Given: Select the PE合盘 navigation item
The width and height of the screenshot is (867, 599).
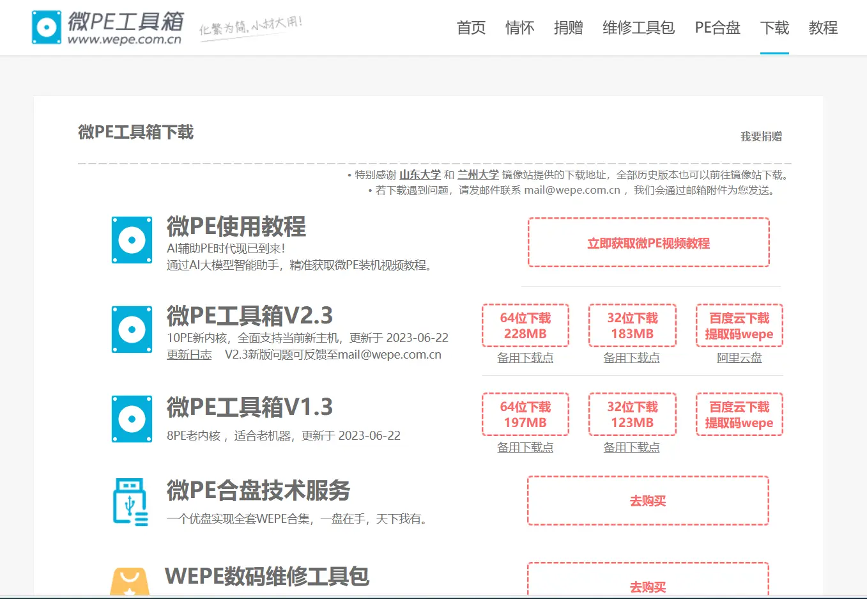Looking at the screenshot, I should click(x=717, y=28).
